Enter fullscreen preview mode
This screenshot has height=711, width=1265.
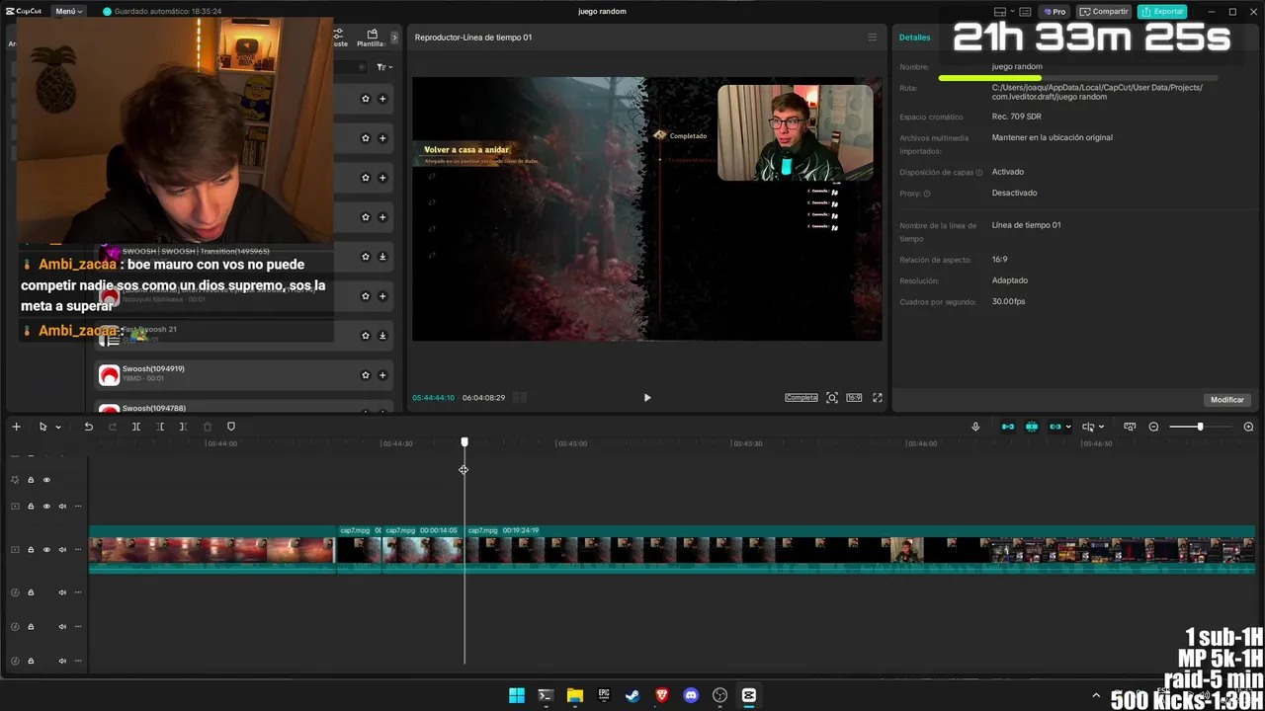tap(877, 398)
